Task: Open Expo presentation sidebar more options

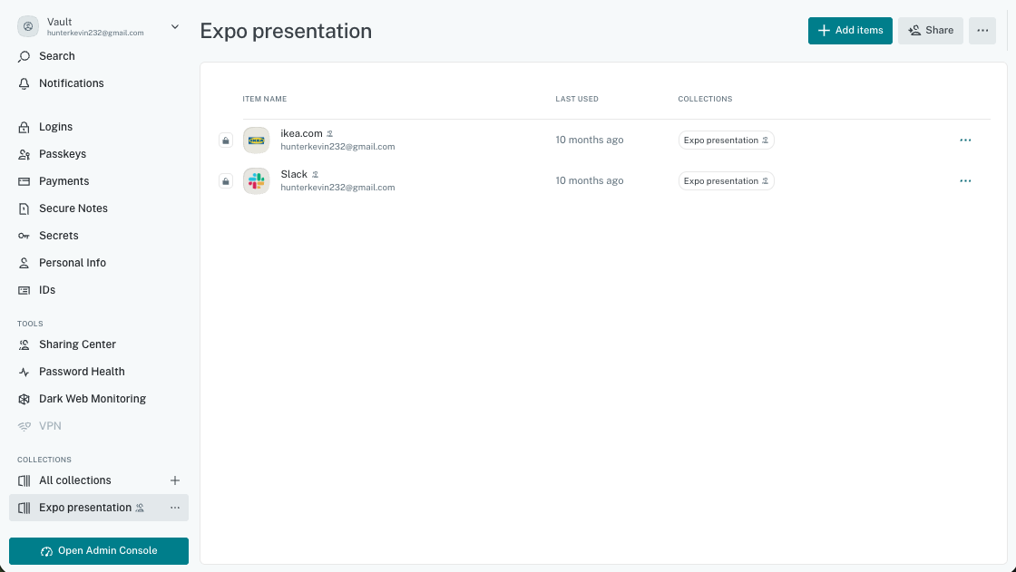Action: 175,508
